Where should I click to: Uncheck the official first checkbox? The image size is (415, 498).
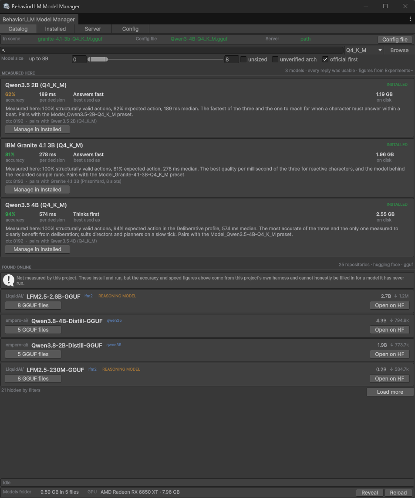(x=325, y=59)
